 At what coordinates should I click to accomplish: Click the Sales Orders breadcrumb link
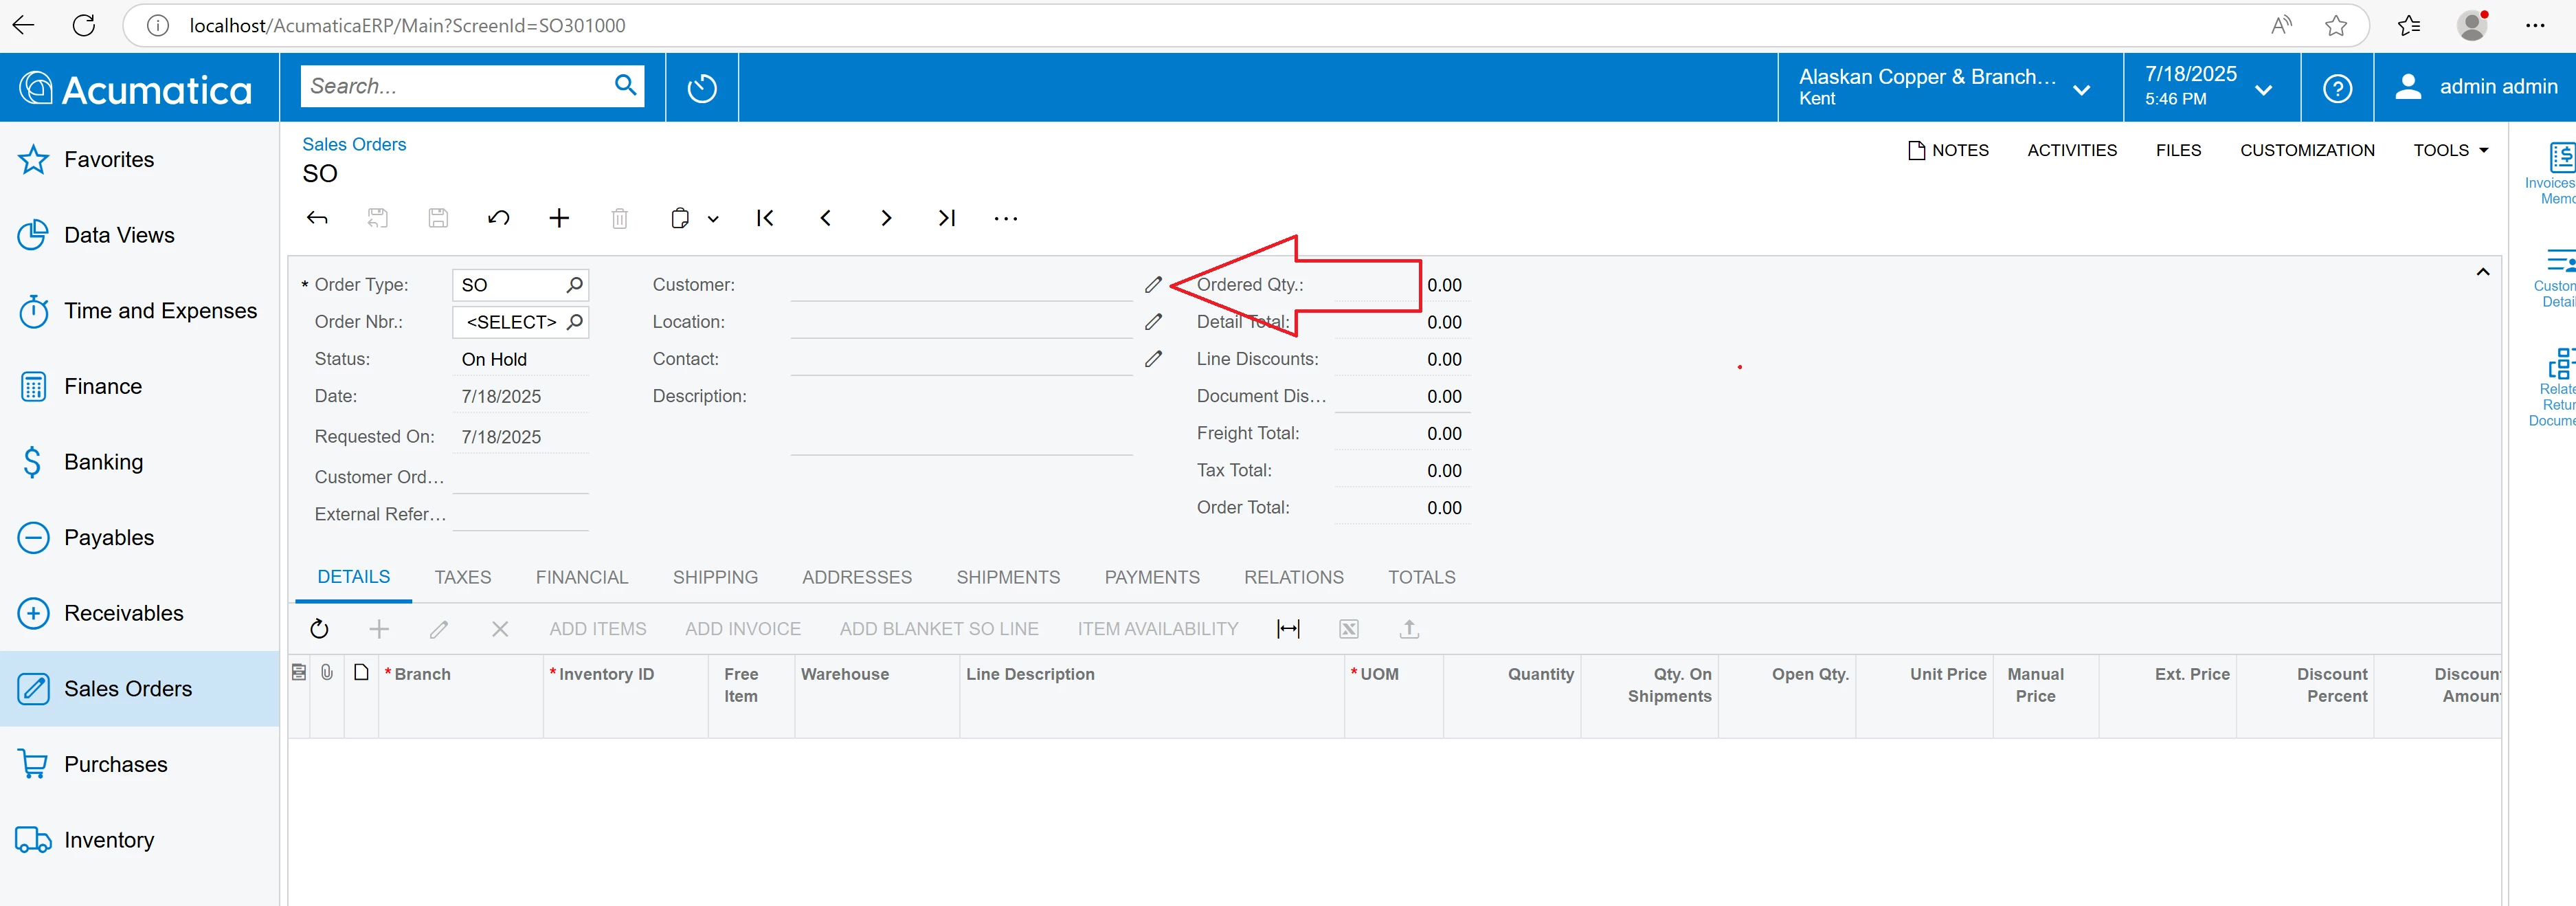click(354, 144)
